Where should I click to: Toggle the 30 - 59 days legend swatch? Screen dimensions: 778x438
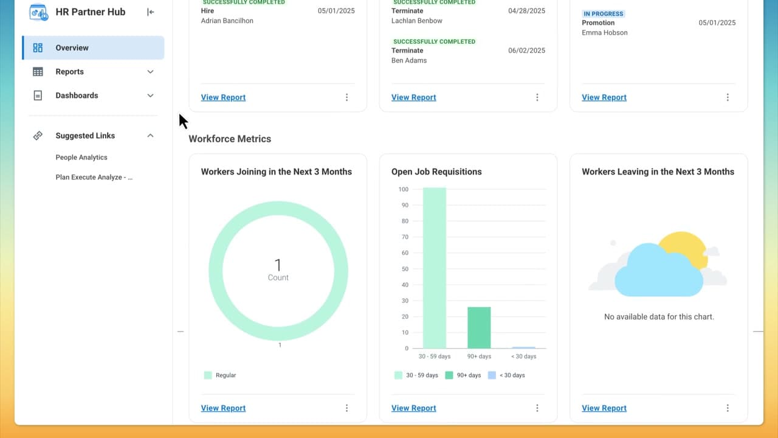click(398, 375)
